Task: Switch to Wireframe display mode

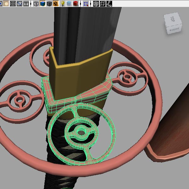Action: (x=36, y=3)
